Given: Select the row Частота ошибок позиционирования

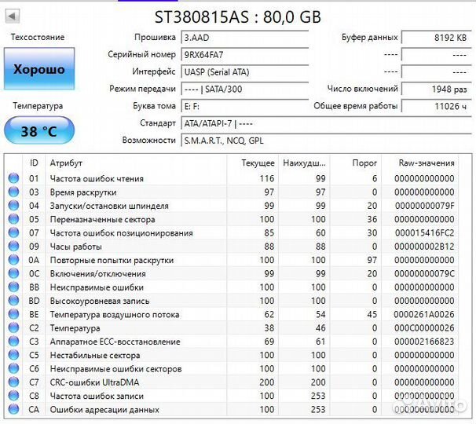Looking at the screenshot, I should tap(231, 232).
